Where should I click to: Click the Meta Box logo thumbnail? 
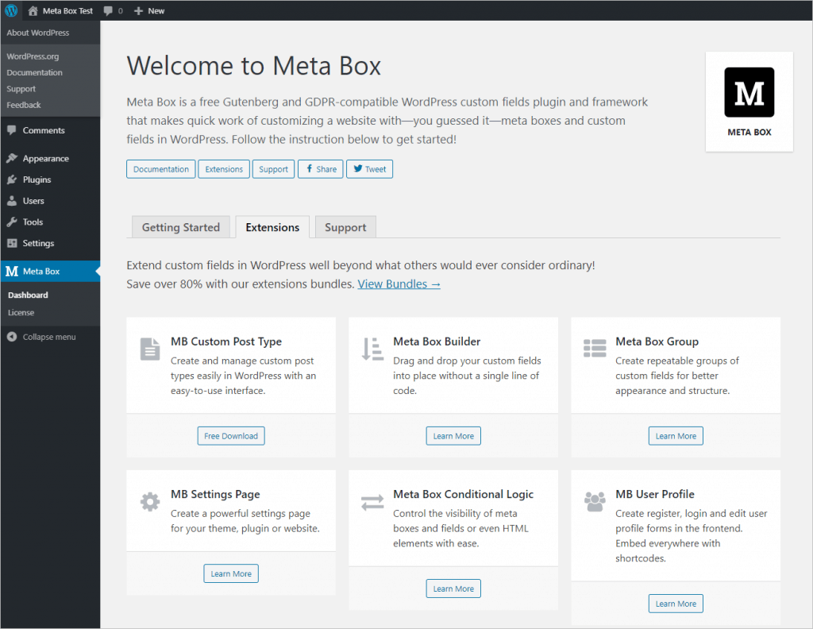749,93
